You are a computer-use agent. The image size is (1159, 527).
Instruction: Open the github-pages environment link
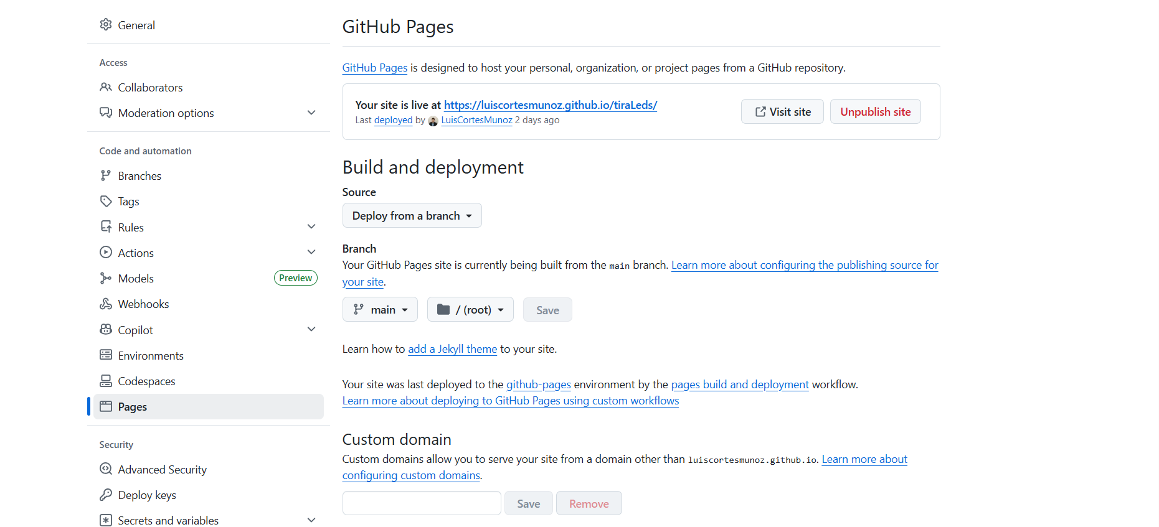[538, 385]
